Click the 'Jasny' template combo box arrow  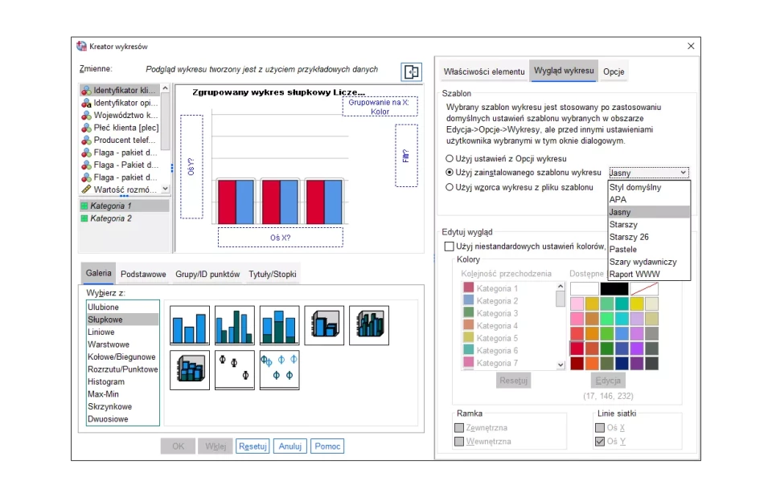[x=684, y=173]
